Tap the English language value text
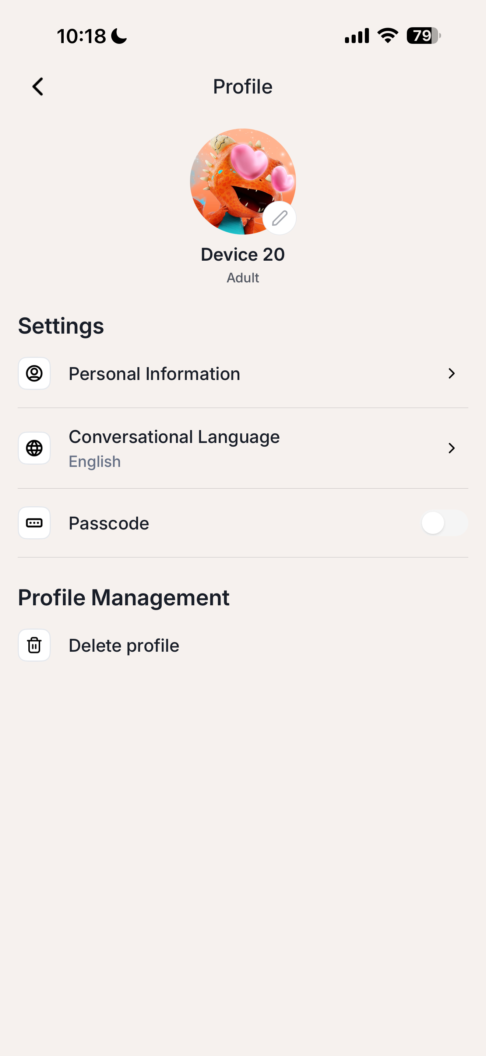The height and width of the screenshot is (1056, 486). point(95,462)
